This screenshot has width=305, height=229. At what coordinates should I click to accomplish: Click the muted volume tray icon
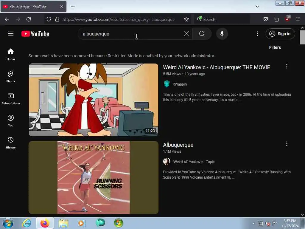[x=268, y=223]
